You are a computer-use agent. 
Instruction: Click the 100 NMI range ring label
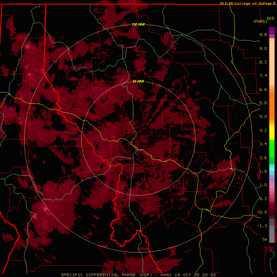coord(138,24)
